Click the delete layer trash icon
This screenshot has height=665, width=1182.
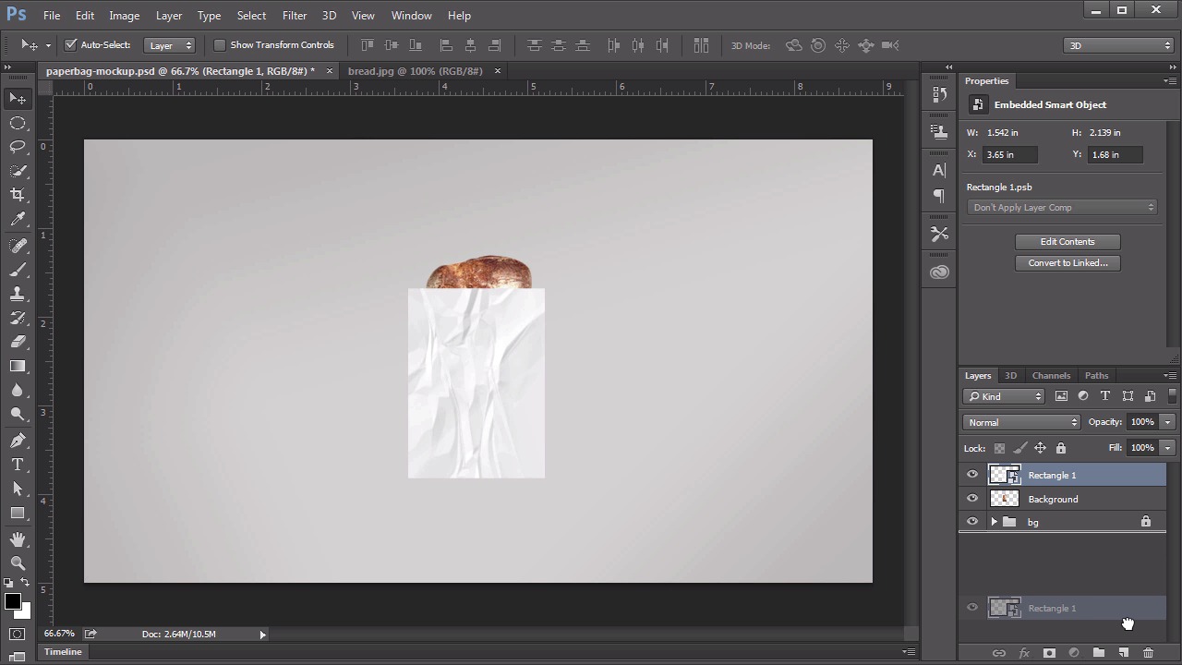[x=1148, y=653]
